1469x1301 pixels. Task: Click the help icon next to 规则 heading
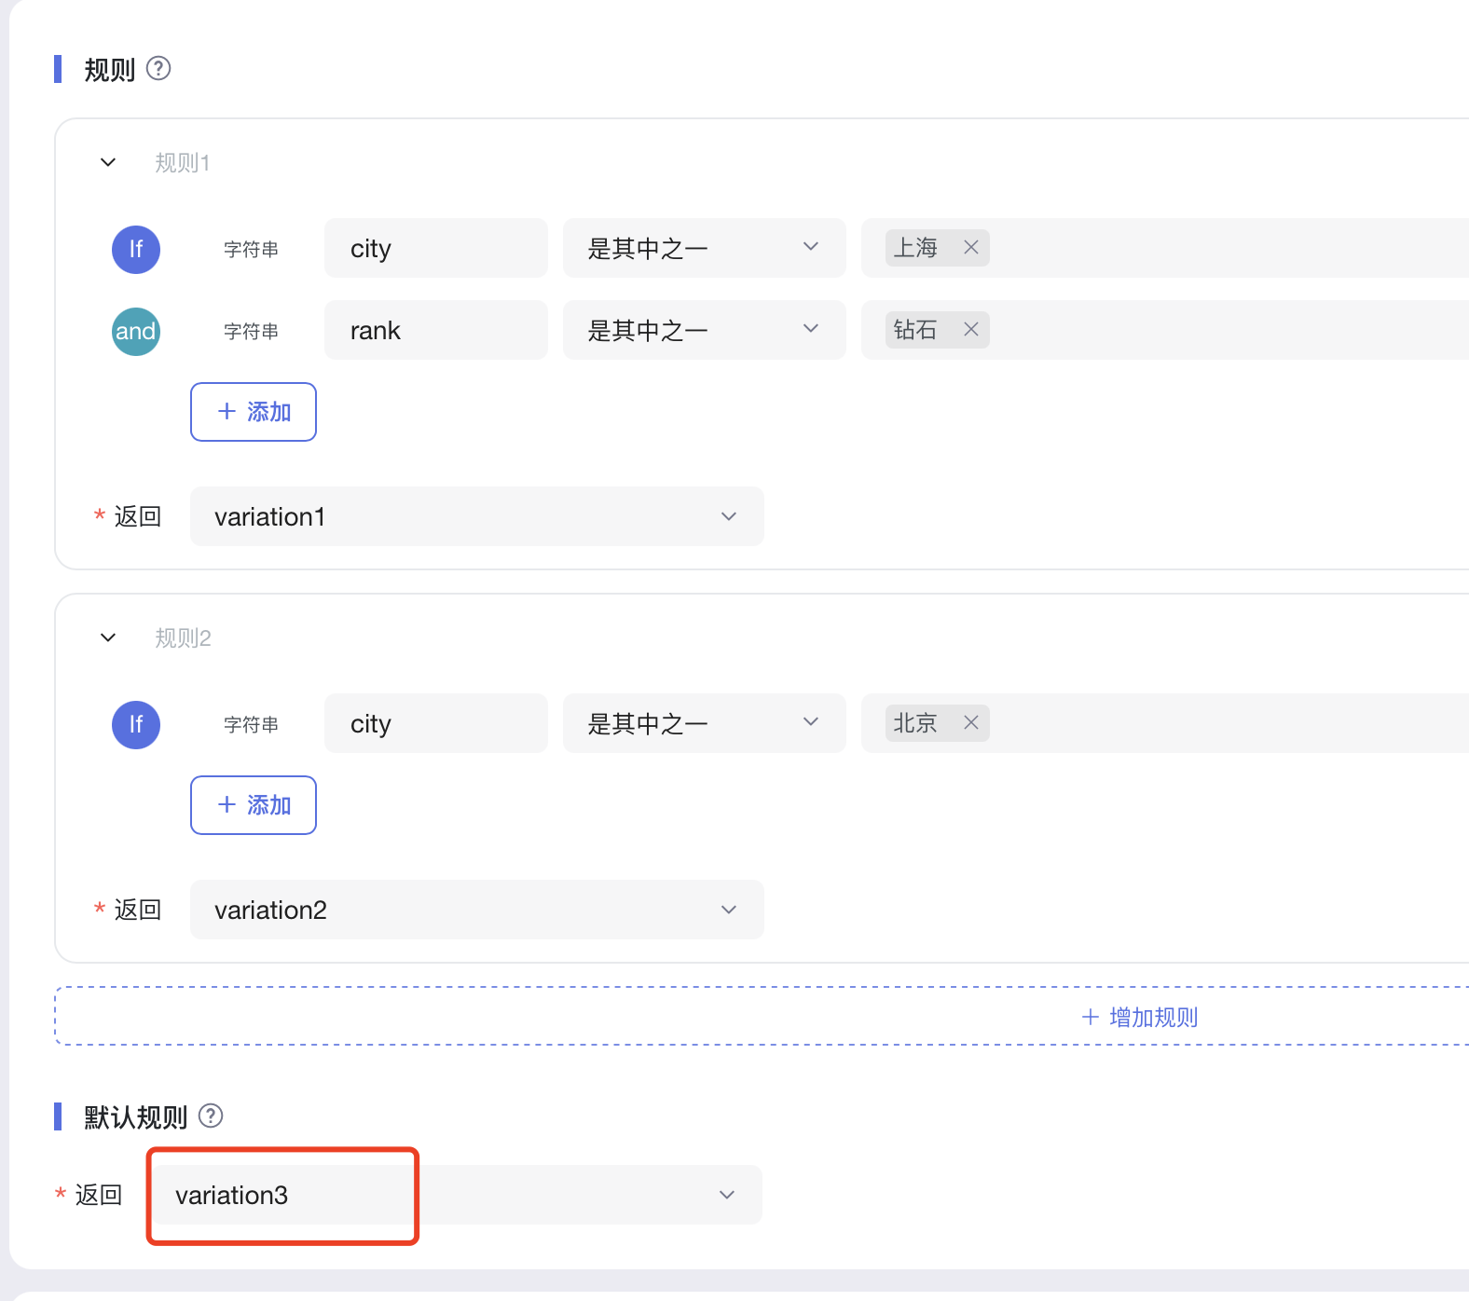click(x=158, y=69)
